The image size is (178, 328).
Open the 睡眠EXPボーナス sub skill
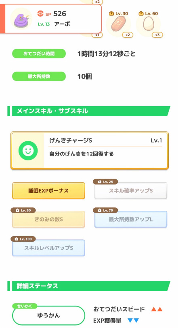point(48,191)
